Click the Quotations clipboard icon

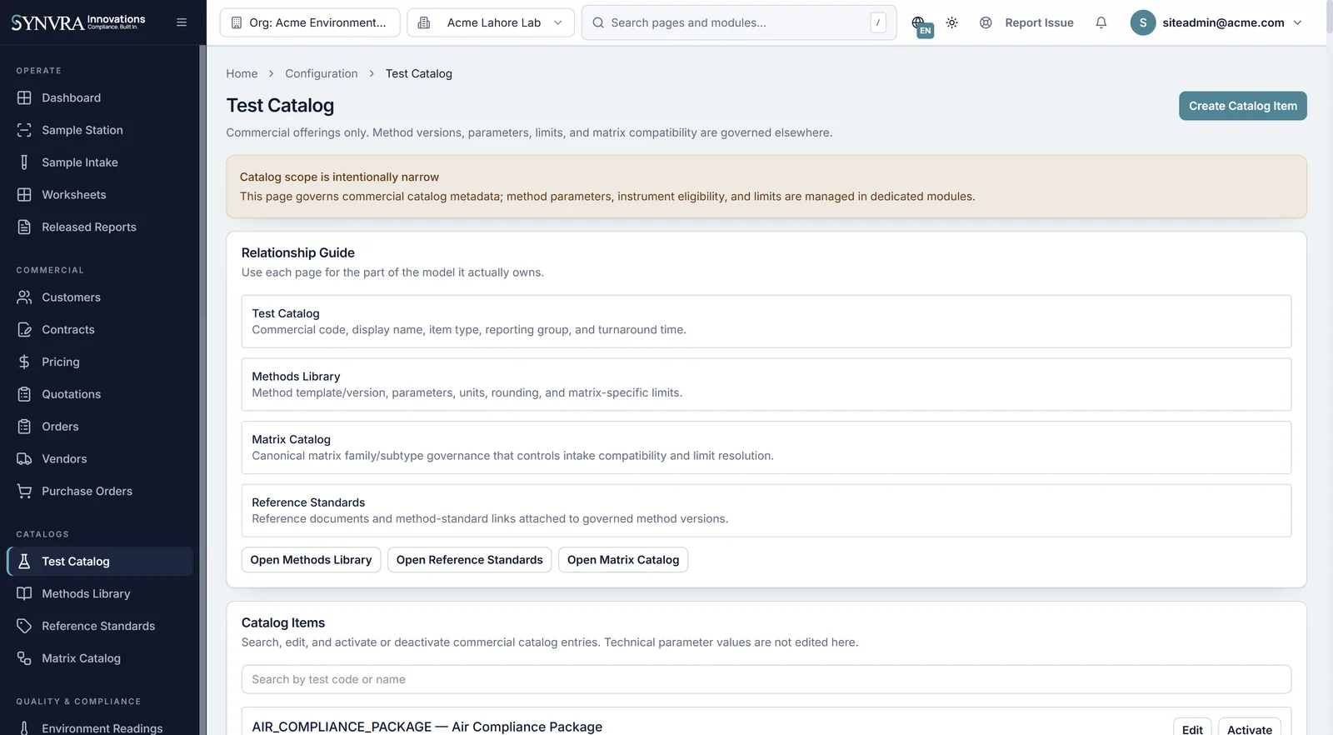tap(24, 394)
